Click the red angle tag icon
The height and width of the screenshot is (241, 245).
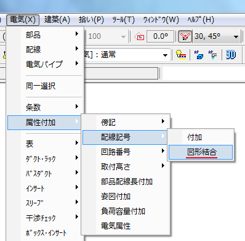tap(139, 37)
